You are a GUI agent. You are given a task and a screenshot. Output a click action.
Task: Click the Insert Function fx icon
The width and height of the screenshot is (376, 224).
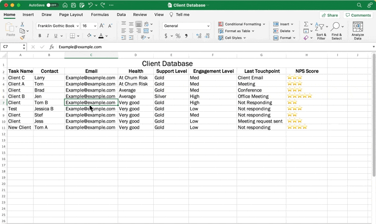tap(52, 47)
